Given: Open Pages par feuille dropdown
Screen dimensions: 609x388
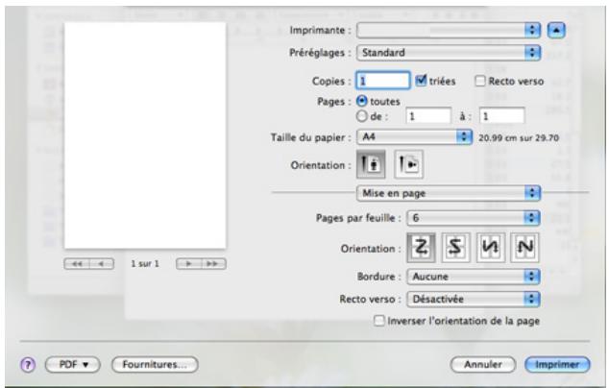Looking at the screenshot, I should click(474, 218).
